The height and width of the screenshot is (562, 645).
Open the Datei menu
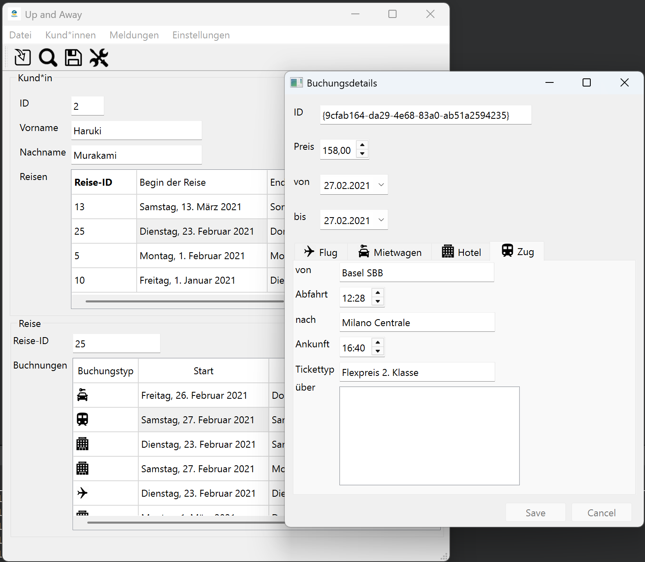click(x=20, y=35)
